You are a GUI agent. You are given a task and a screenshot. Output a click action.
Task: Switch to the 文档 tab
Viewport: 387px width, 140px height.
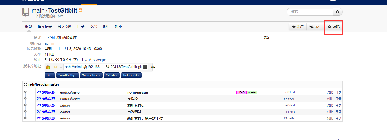click(x=93, y=27)
